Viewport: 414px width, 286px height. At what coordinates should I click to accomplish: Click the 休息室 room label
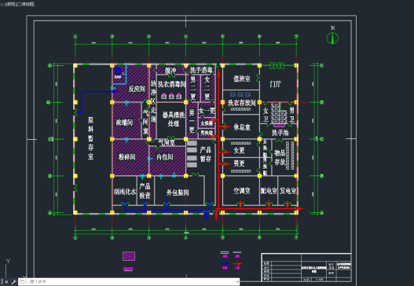click(x=242, y=127)
